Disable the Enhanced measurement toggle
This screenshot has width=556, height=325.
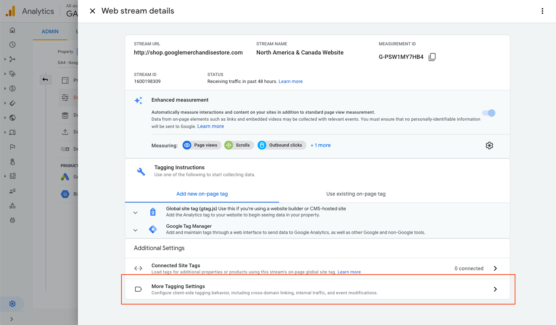[x=489, y=113]
